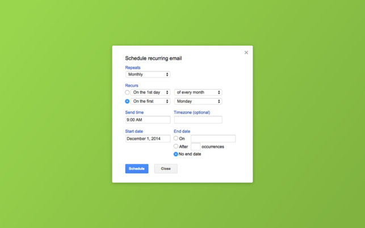
Task: Open the Repeats Monthly dropdown
Action: pos(148,74)
